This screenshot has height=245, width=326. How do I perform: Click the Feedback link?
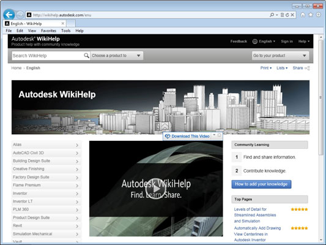pos(239,42)
